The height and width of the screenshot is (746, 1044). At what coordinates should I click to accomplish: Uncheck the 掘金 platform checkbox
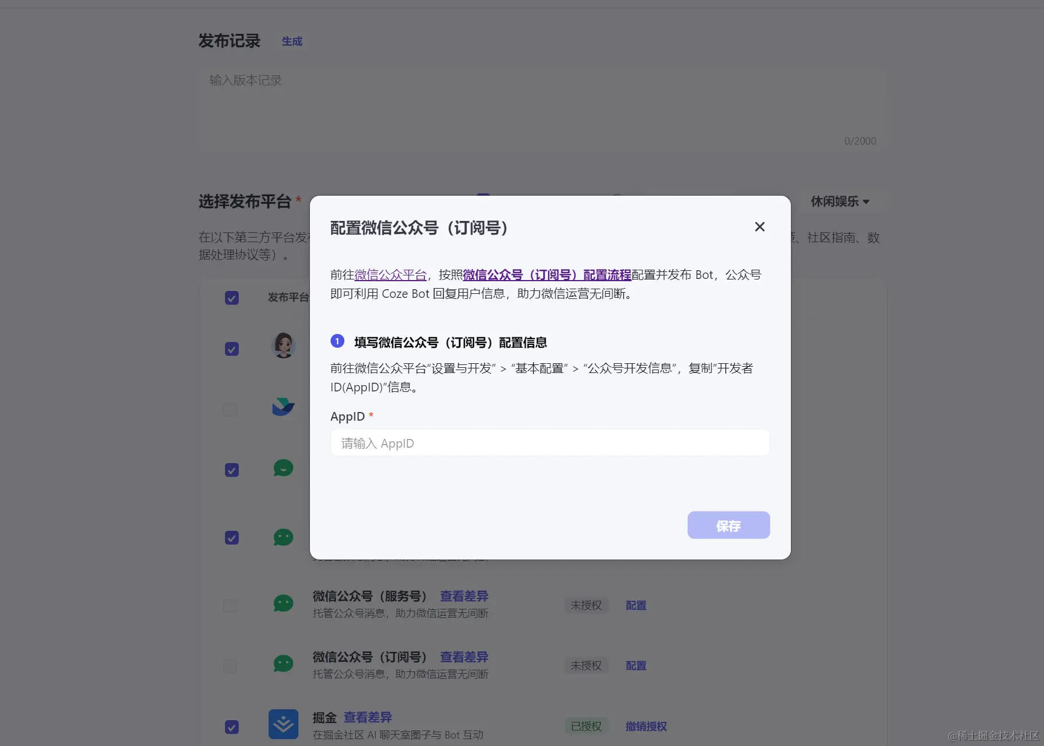click(x=232, y=727)
